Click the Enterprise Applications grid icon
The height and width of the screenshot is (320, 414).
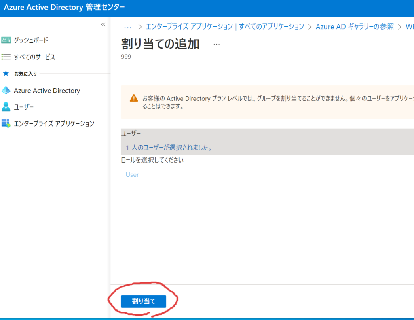[x=6, y=123]
